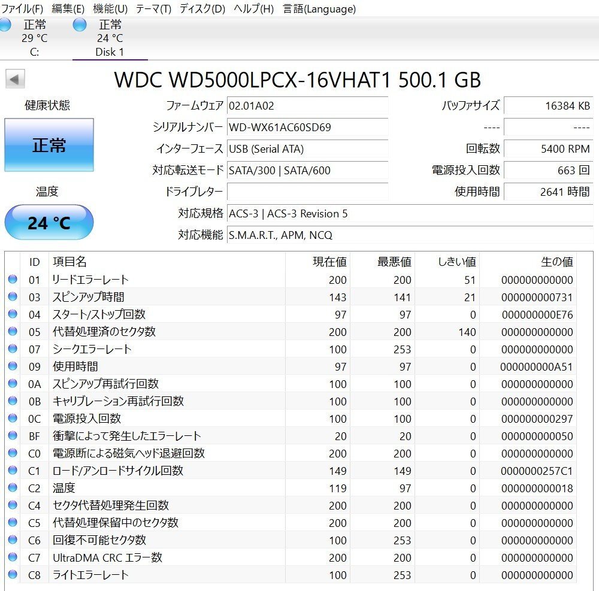Viewport: 599px width, 591px height.
Task: Select the 衝撃によって発生したエラーレート row name
Action: tap(126, 435)
